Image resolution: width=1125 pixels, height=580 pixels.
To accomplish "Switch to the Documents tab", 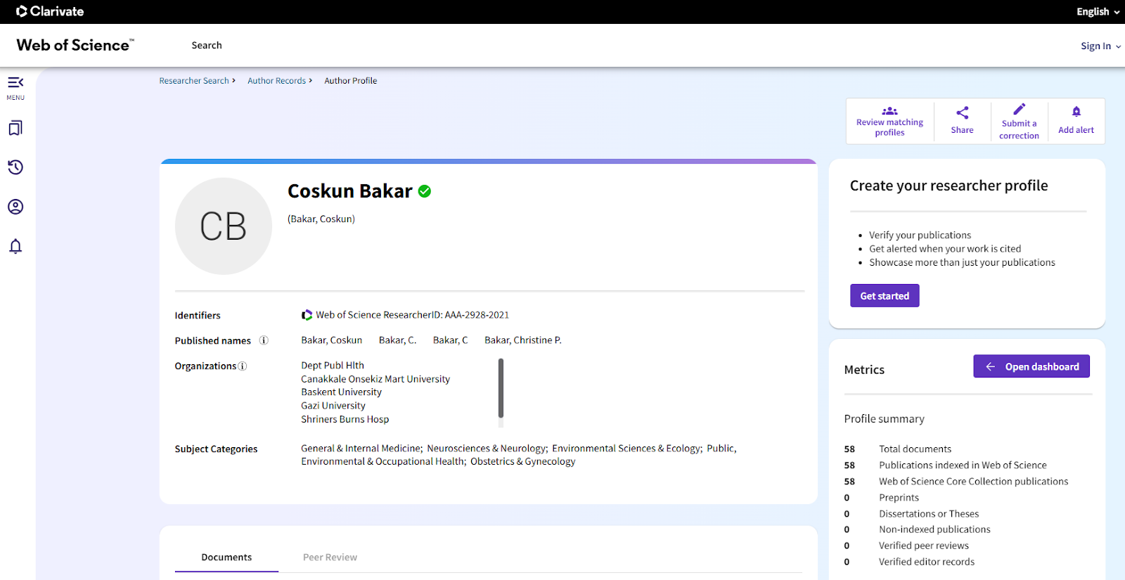I will [x=226, y=558].
